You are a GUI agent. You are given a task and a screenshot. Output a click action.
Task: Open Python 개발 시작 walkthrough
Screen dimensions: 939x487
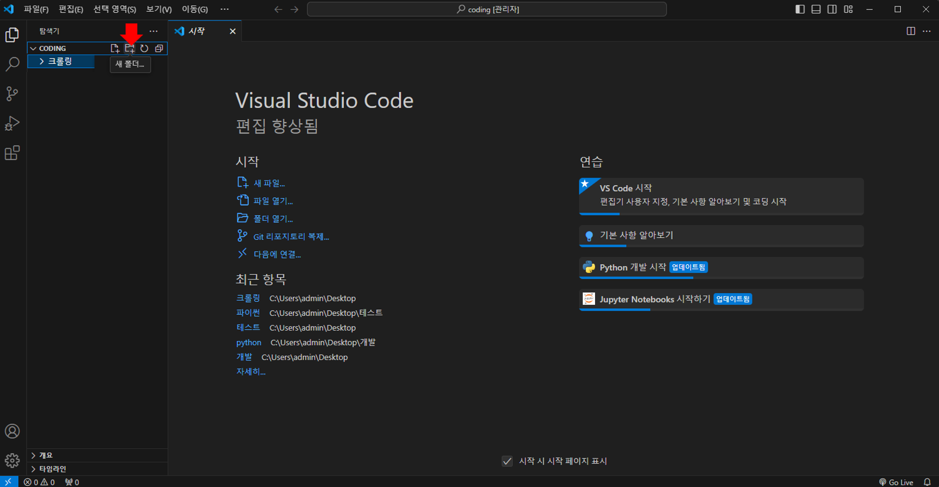click(x=721, y=268)
